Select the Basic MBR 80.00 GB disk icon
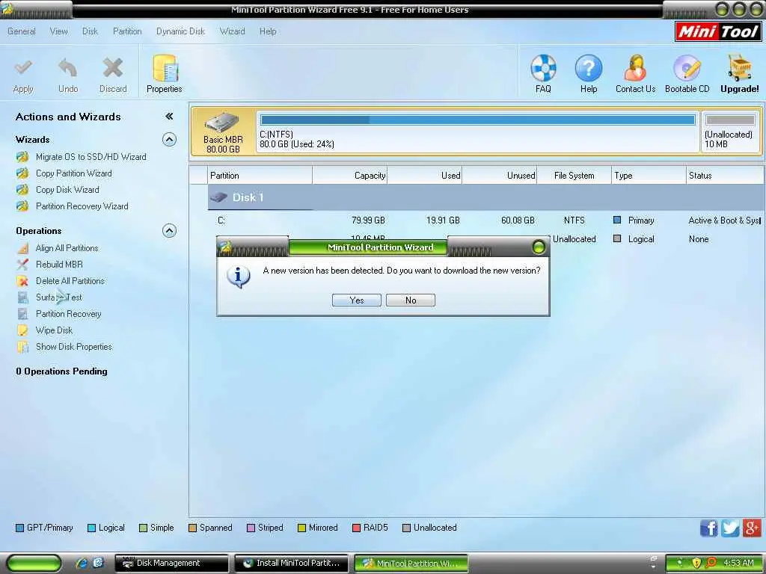 tap(223, 132)
